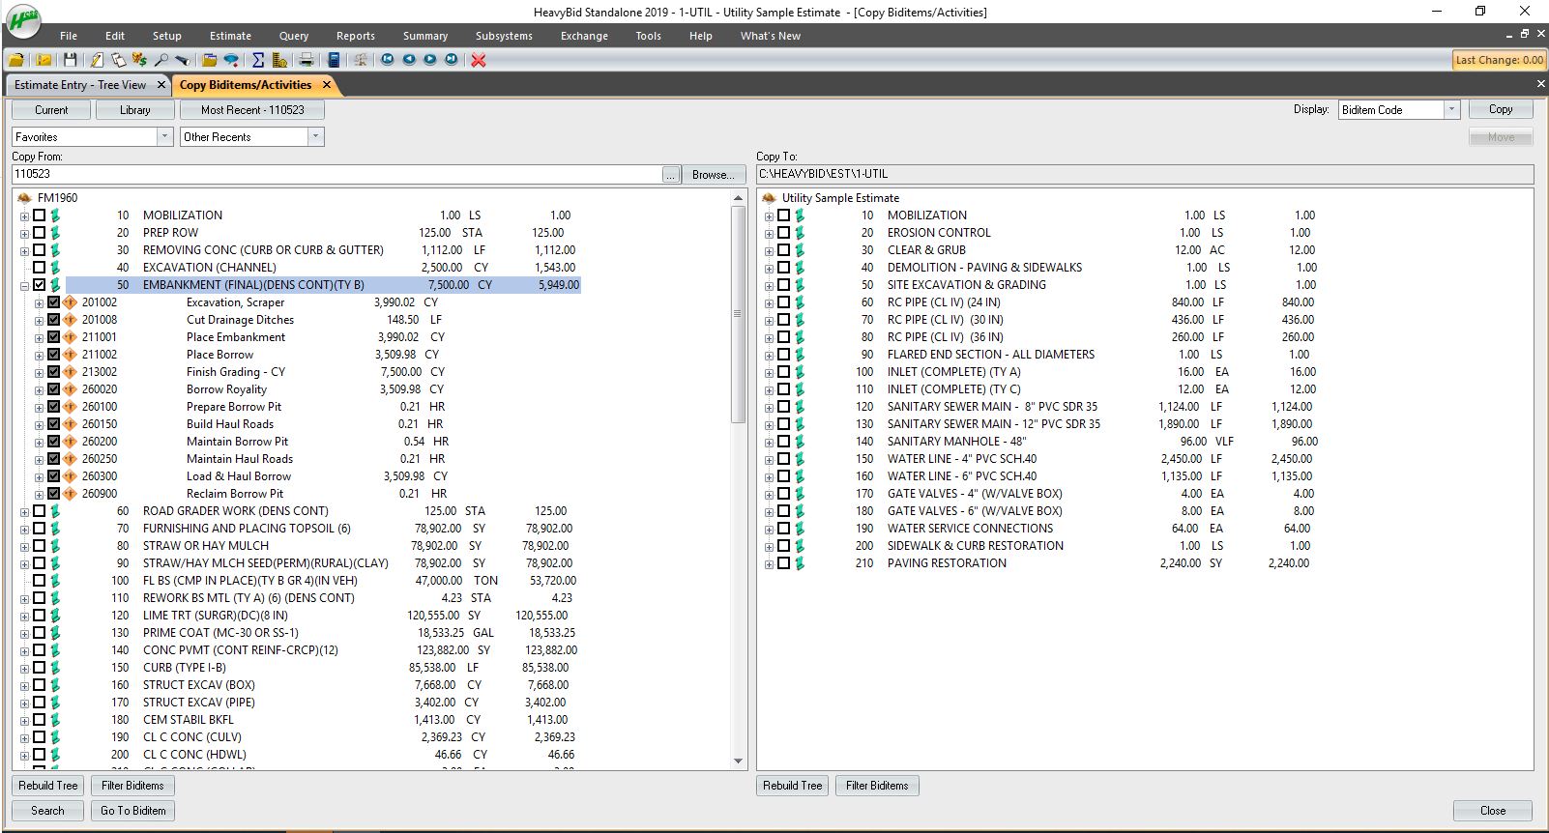1549x833 pixels.
Task: Click the coin stack cost icon
Action: pos(279,60)
